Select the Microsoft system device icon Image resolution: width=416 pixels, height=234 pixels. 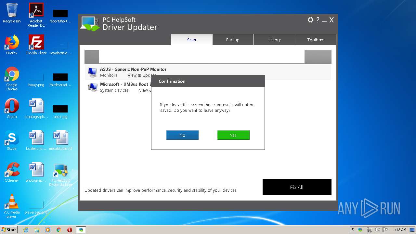pos(92,87)
